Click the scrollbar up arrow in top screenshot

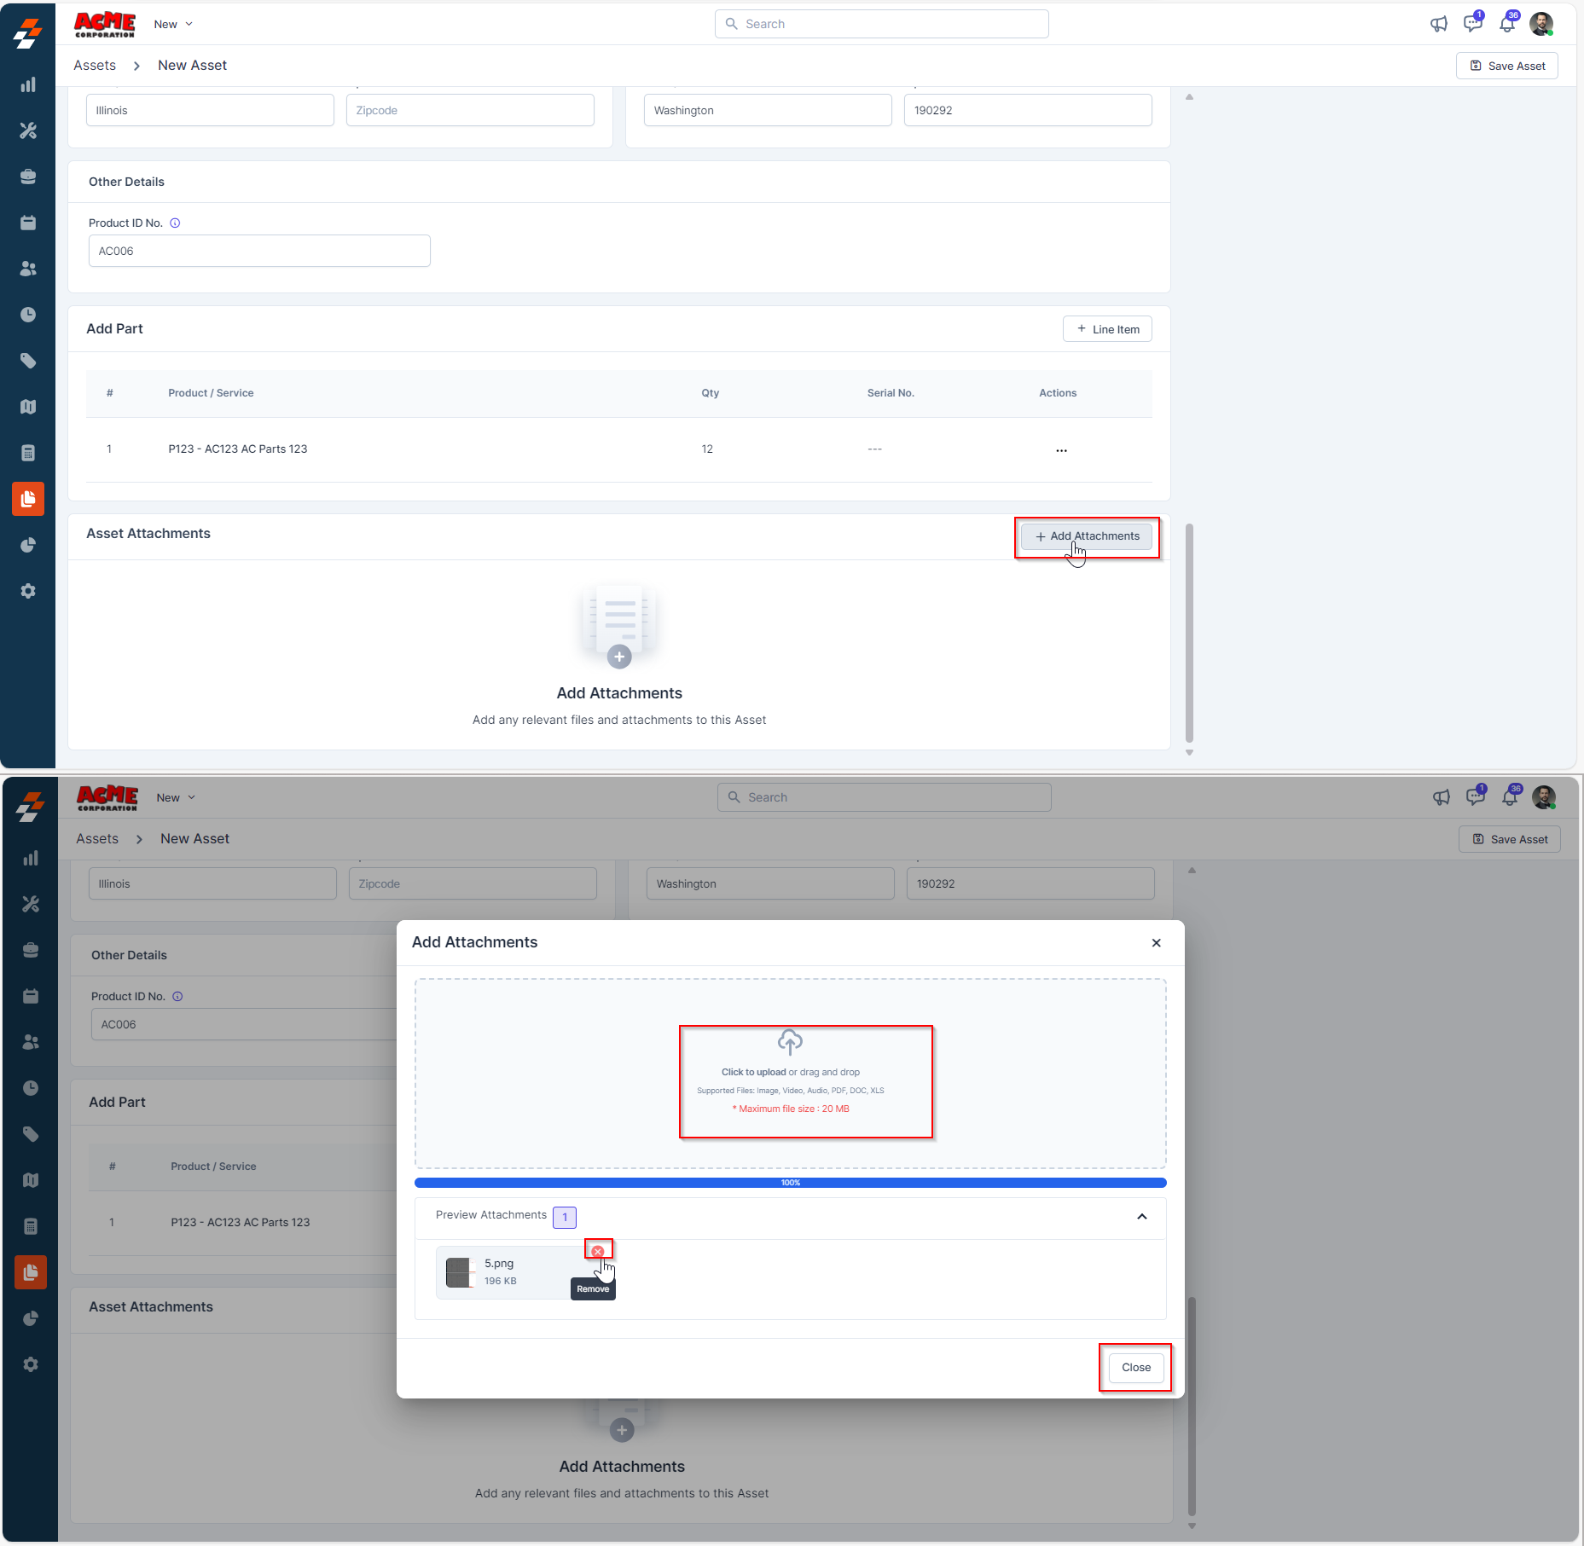[x=1189, y=97]
